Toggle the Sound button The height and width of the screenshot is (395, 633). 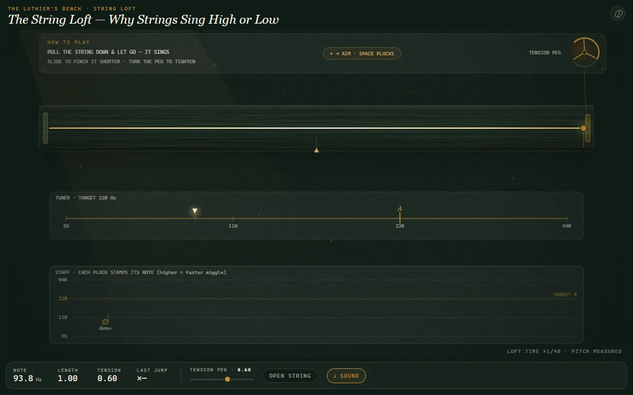click(346, 376)
